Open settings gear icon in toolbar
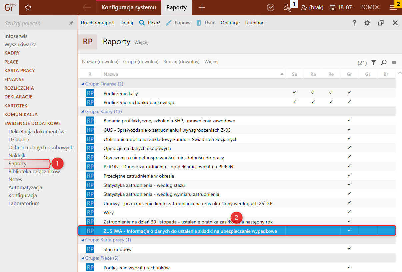 coord(367,23)
